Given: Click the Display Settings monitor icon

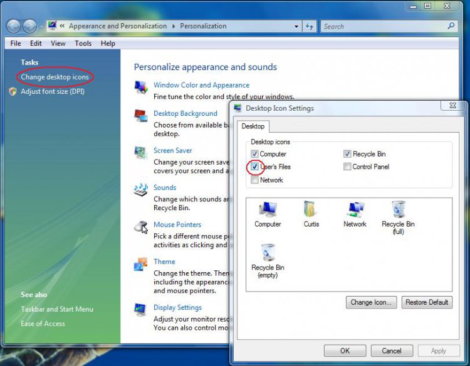Looking at the screenshot, I should 140,310.
